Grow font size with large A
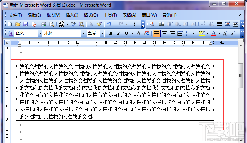 pos(225,33)
